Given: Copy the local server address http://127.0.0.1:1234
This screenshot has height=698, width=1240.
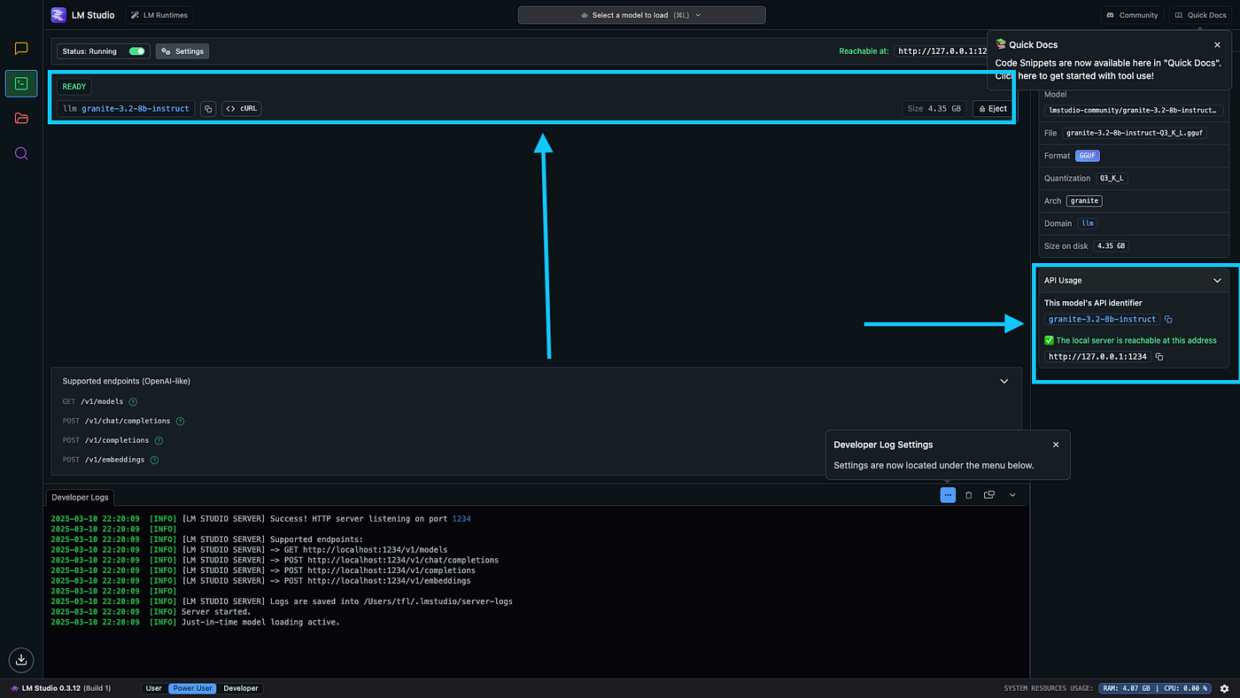Looking at the screenshot, I should pos(1159,356).
